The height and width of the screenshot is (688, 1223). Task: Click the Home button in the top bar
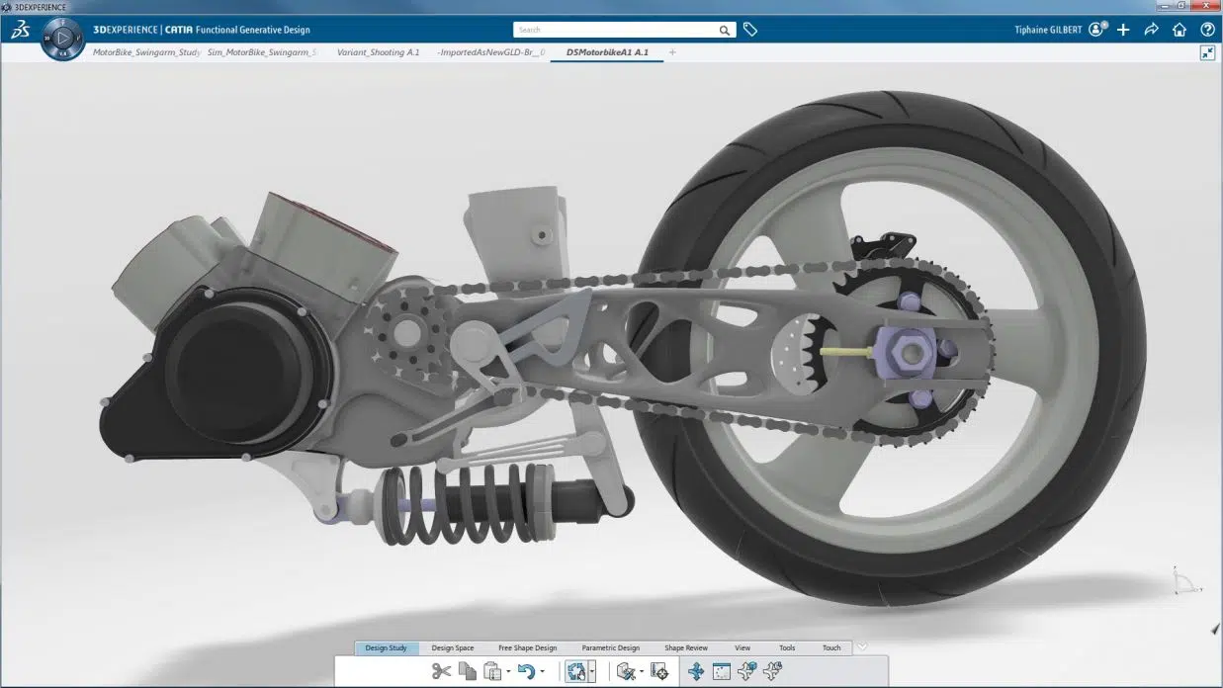coord(1179,30)
